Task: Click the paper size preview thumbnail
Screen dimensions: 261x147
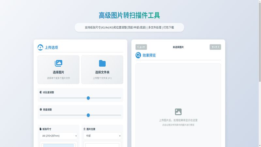Action: pos(58,144)
